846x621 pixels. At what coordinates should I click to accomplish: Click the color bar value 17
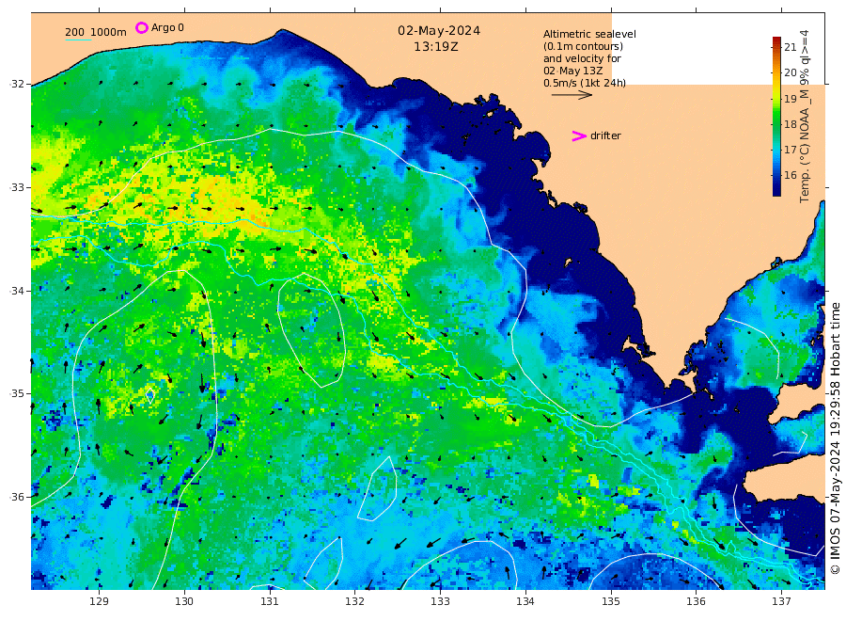click(791, 150)
